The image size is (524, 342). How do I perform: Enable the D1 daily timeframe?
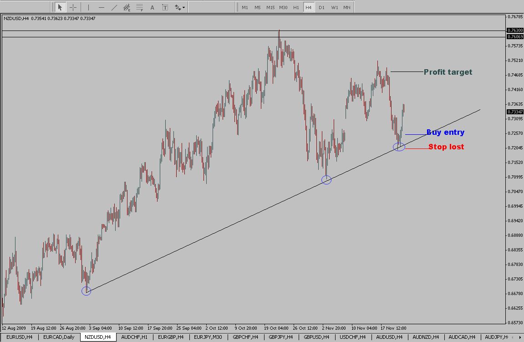tap(321, 7)
